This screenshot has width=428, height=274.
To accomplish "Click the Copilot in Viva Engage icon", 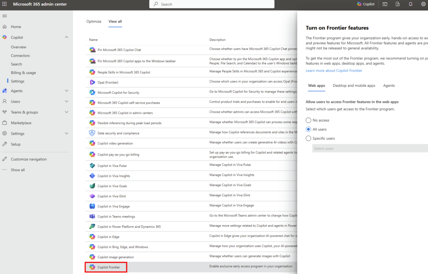I will (x=92, y=206).
